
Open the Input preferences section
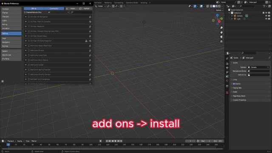coord(11,38)
